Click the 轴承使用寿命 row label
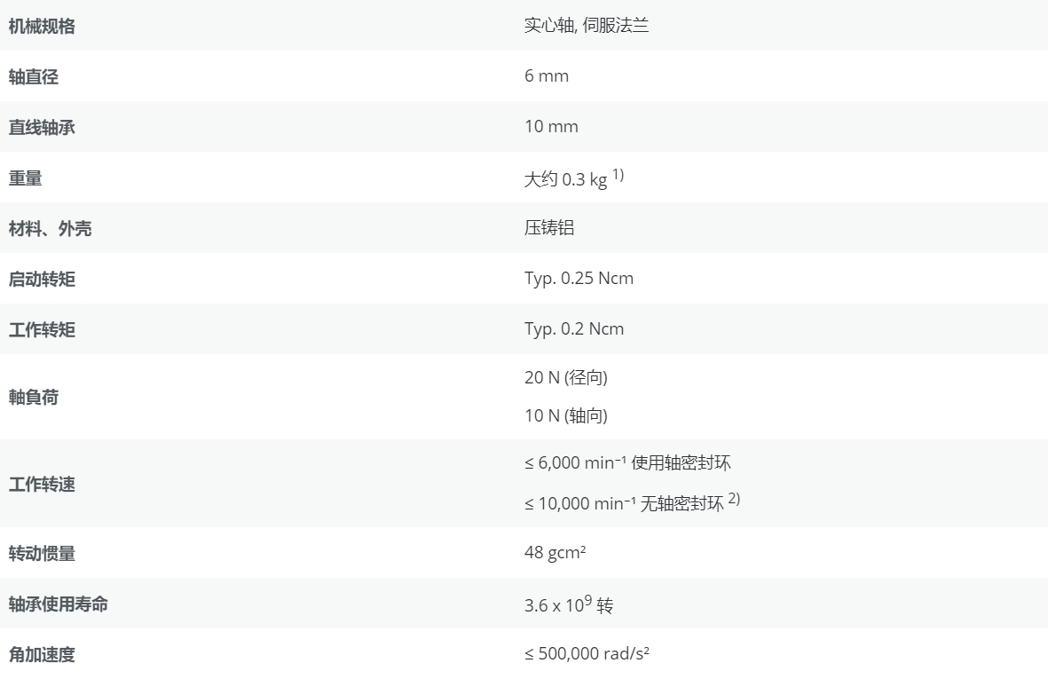The image size is (1048, 679). pyautogui.click(x=58, y=604)
